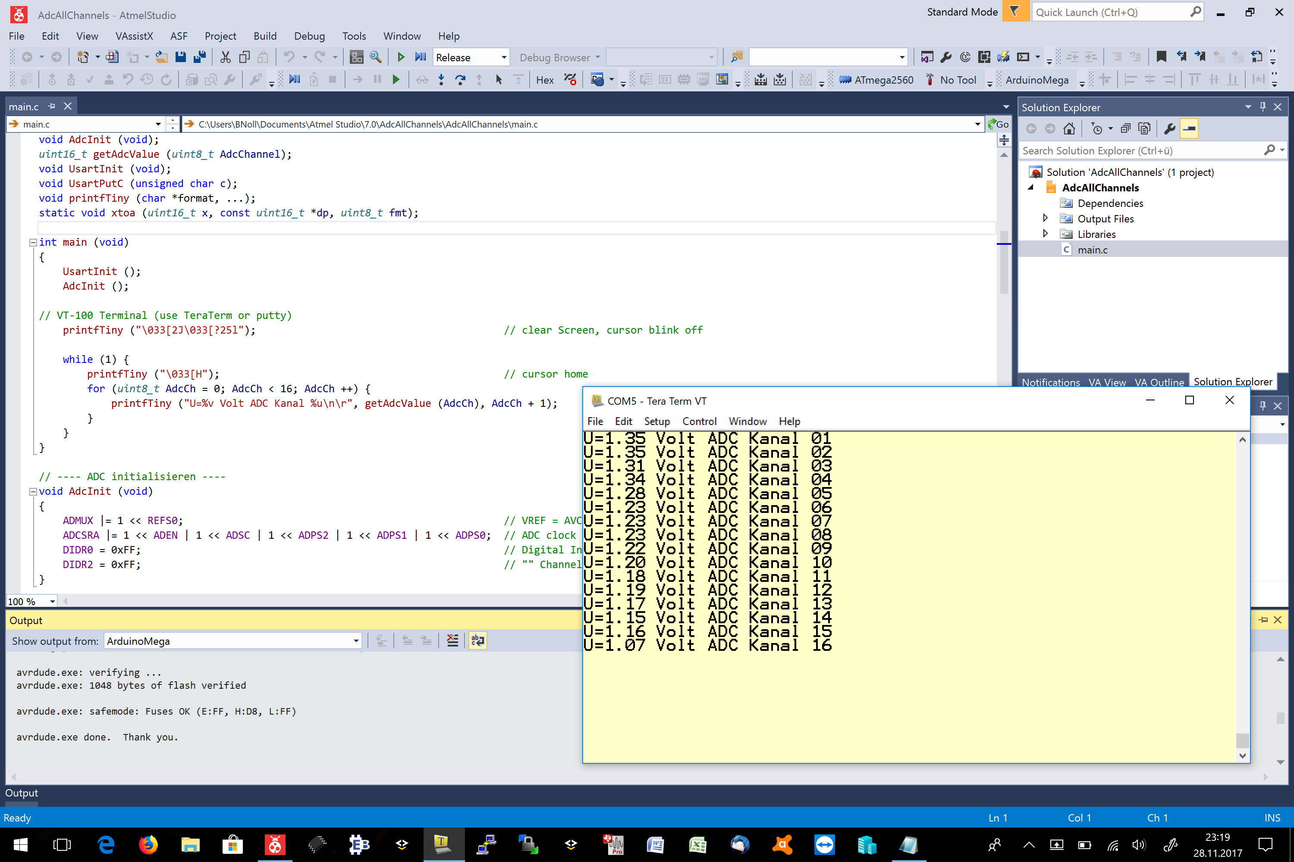Click Start Debugging and Break icon
This screenshot has height=862, width=1294.
point(420,57)
